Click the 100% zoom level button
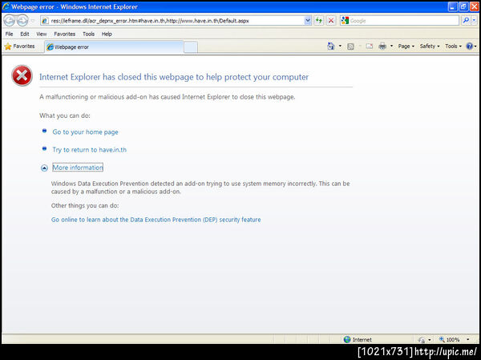Viewport: 481px width, 360px height. (x=450, y=339)
